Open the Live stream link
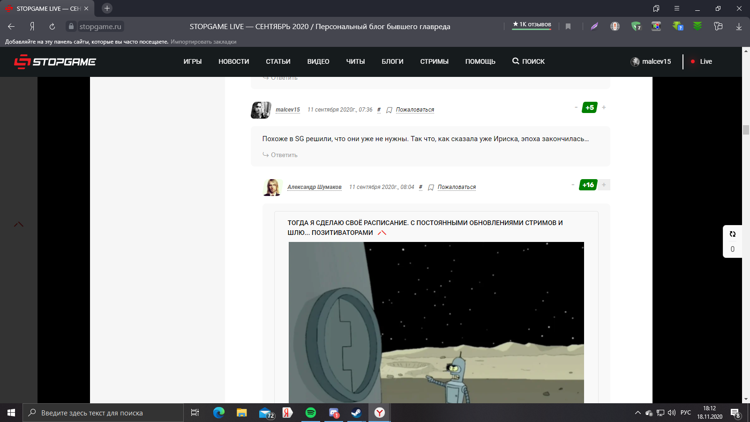The height and width of the screenshot is (422, 750). [x=701, y=61]
